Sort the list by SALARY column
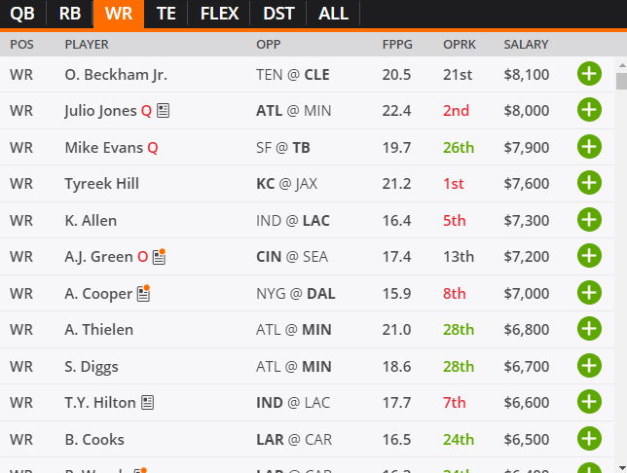The height and width of the screenshot is (473, 627). point(526,44)
